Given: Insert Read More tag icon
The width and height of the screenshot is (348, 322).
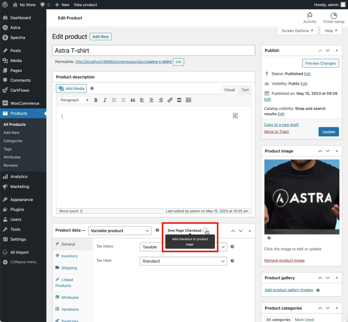Looking at the screenshot, I should pos(179,100).
